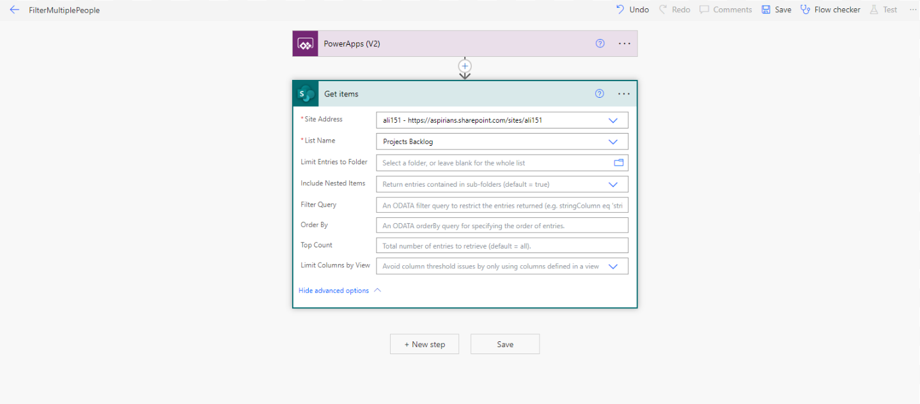Click Hide advanced options link
This screenshot has width=920, height=404.
click(334, 290)
